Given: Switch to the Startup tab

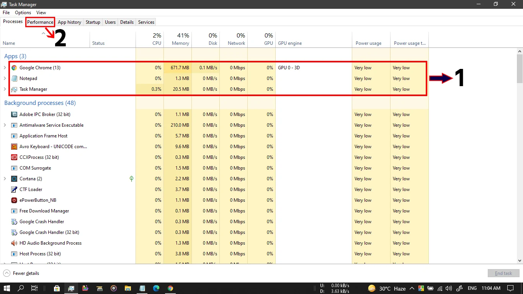Looking at the screenshot, I should [93, 22].
